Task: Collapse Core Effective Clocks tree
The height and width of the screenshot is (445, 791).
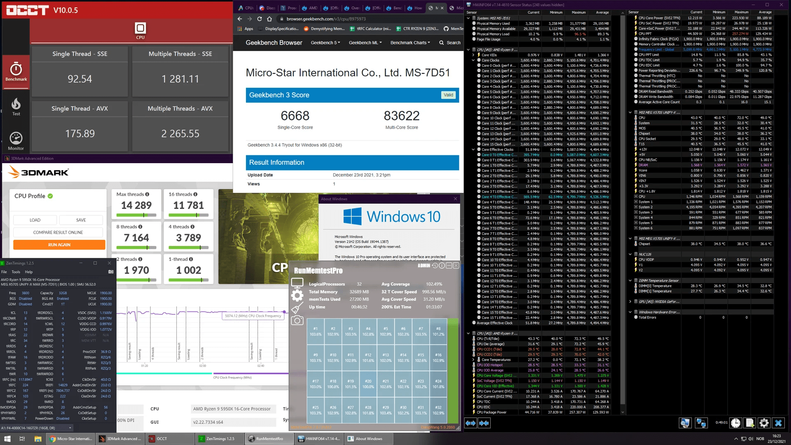Action: click(473, 150)
